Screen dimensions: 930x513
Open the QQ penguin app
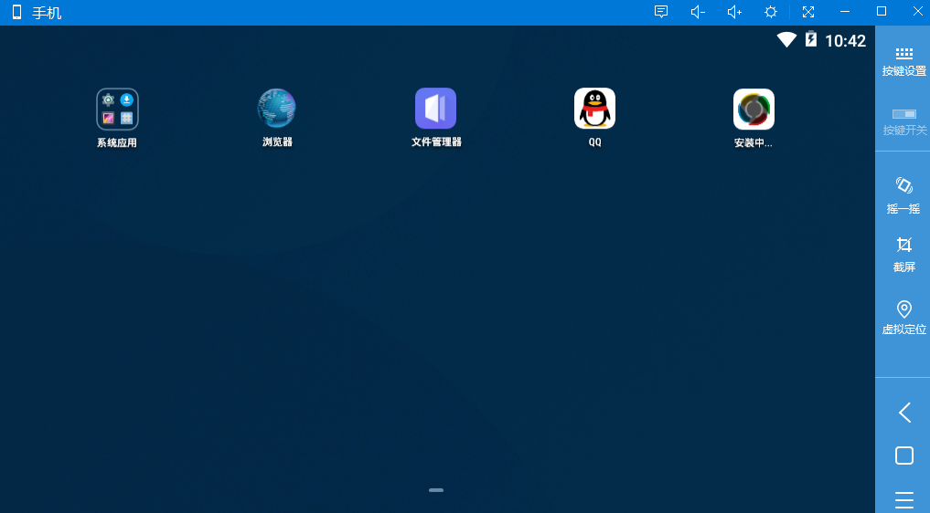pos(594,110)
